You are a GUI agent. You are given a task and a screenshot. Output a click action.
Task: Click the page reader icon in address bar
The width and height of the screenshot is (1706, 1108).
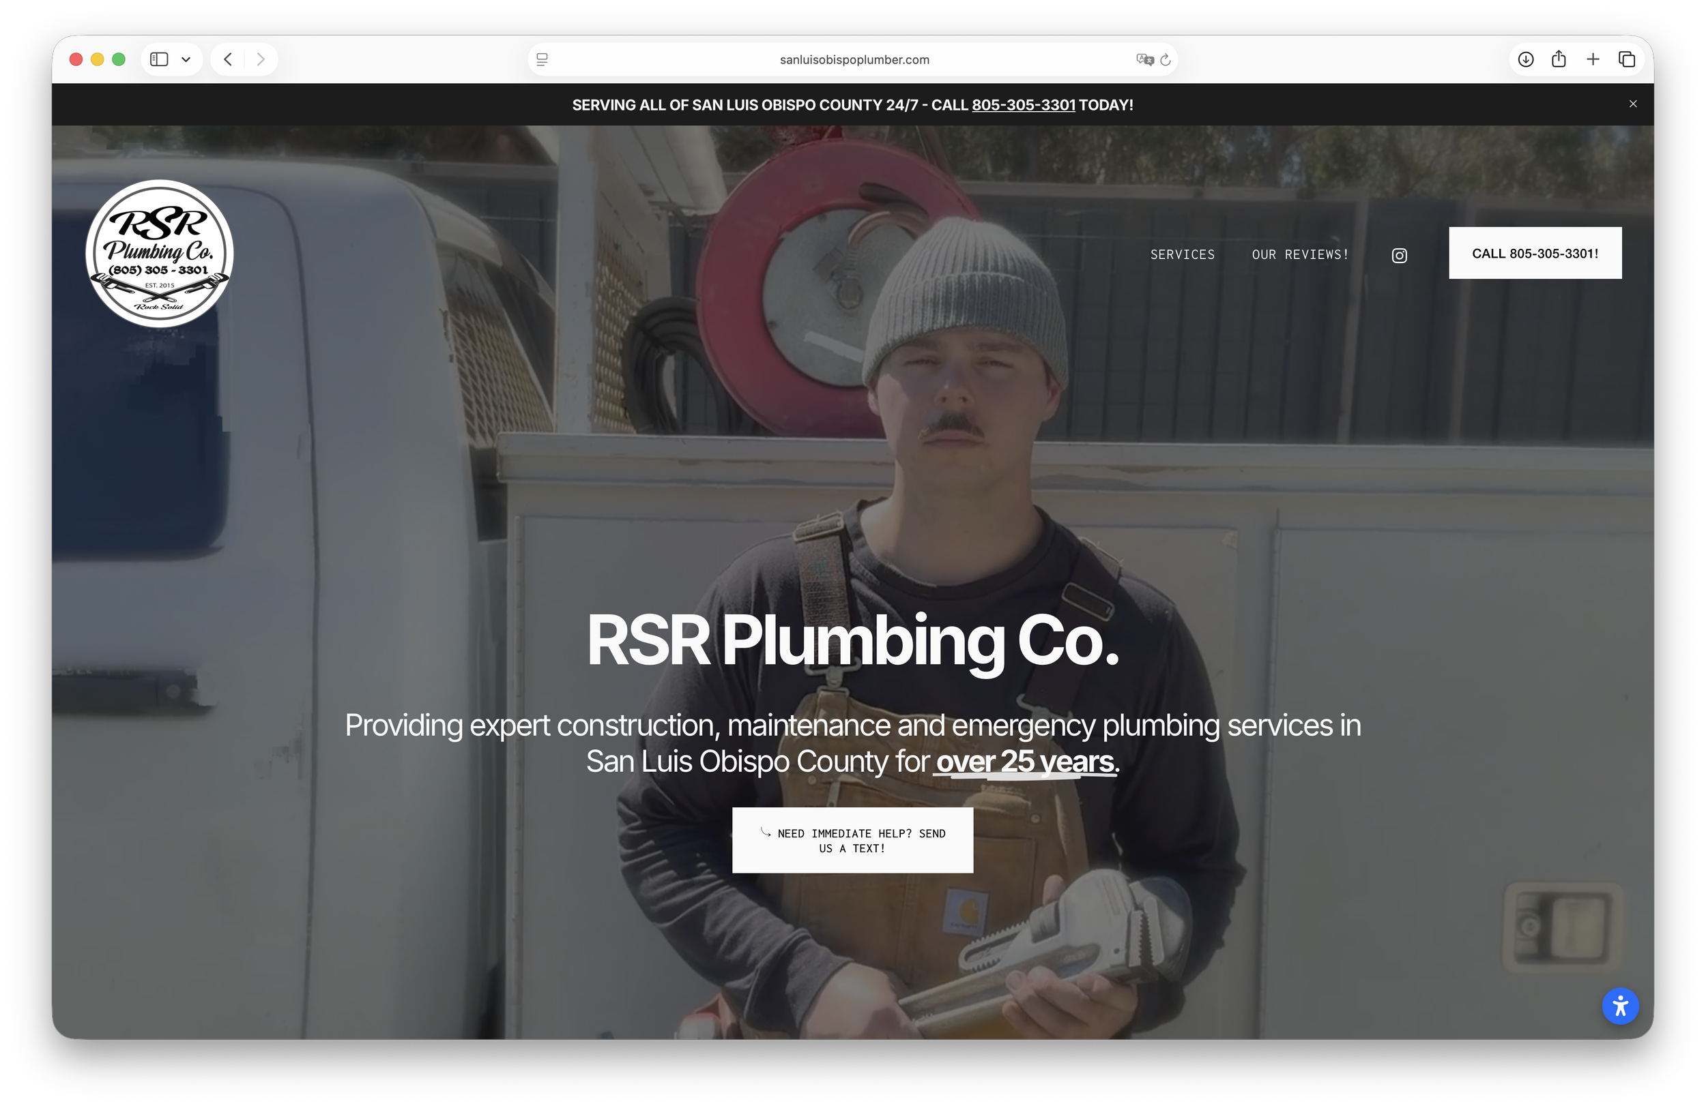[543, 59]
